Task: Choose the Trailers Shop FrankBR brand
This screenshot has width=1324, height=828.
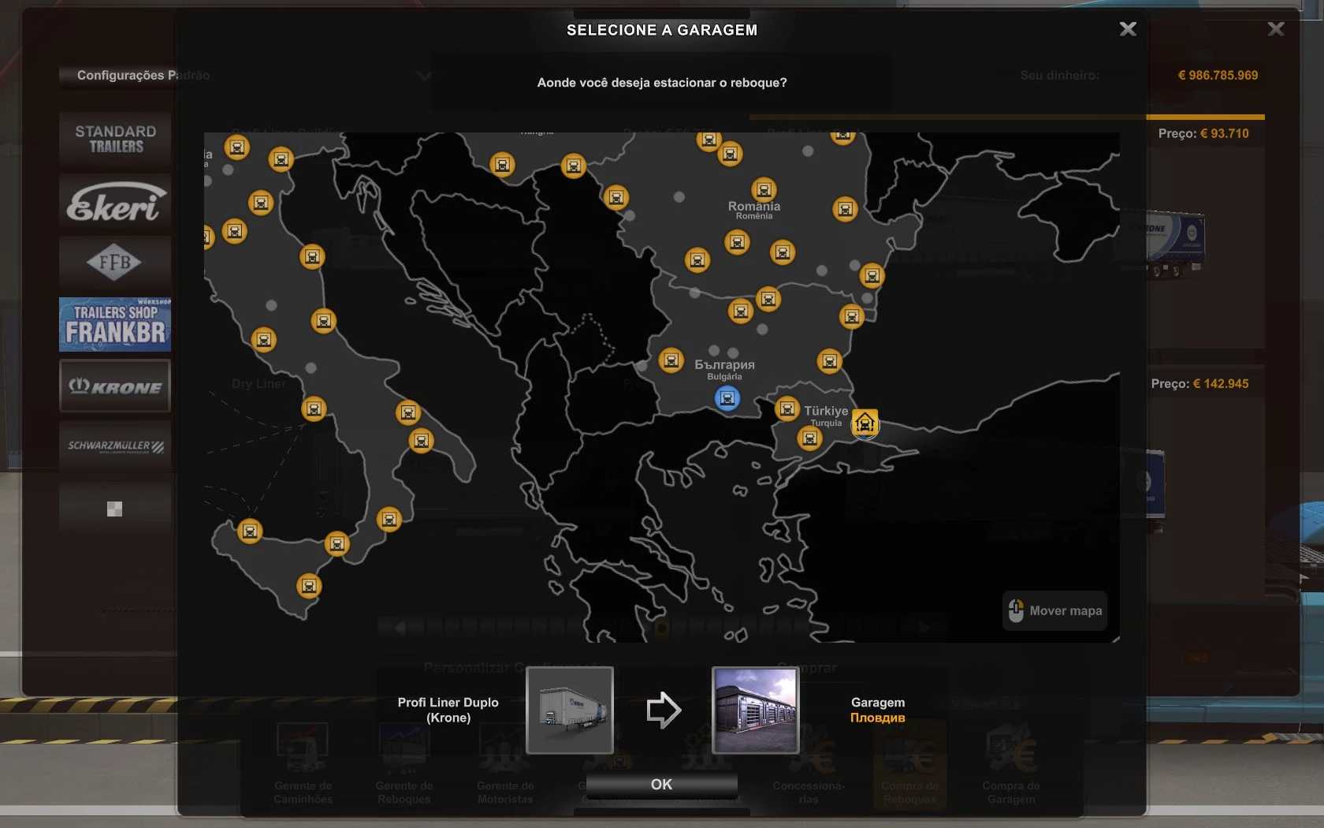Action: (115, 324)
